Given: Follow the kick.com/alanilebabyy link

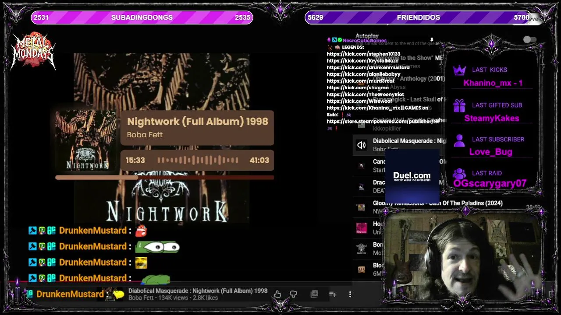Looking at the screenshot, I should (363, 74).
